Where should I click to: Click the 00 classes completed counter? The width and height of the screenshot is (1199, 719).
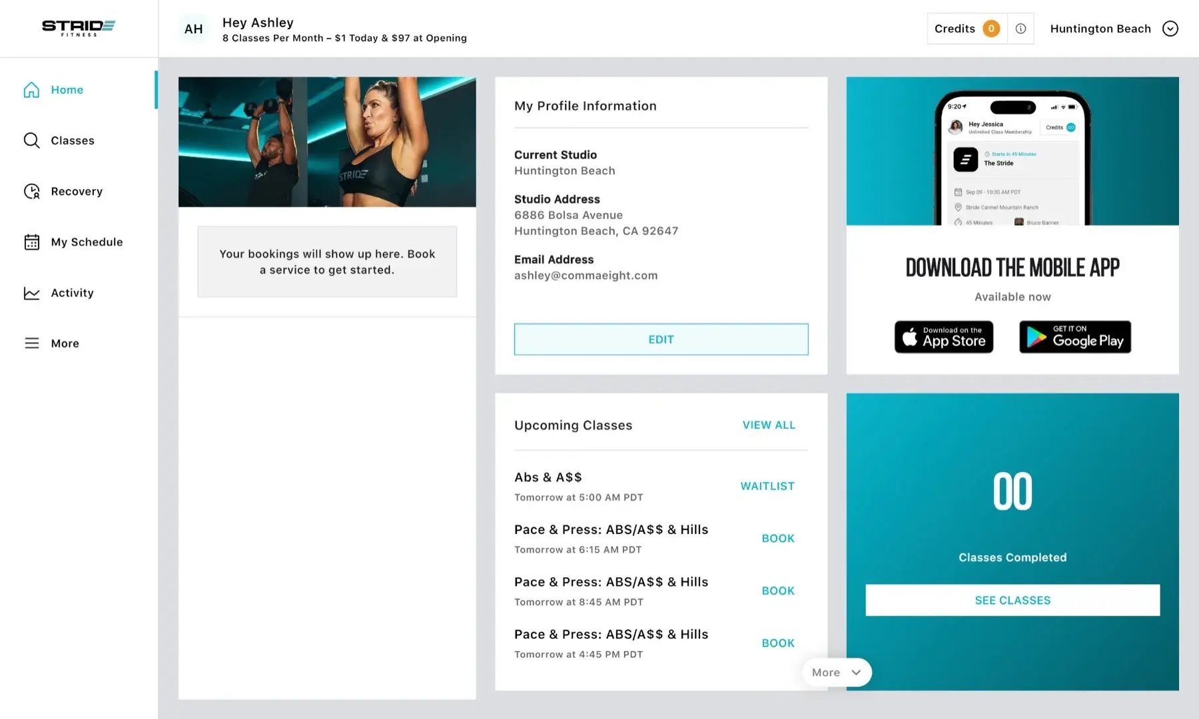[x=1012, y=492]
